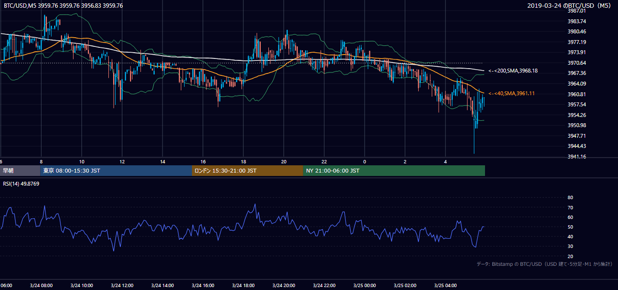Click price axis label 3977.19
Image resolution: width=618 pixels, height=290 pixels.
pyautogui.click(x=576, y=42)
